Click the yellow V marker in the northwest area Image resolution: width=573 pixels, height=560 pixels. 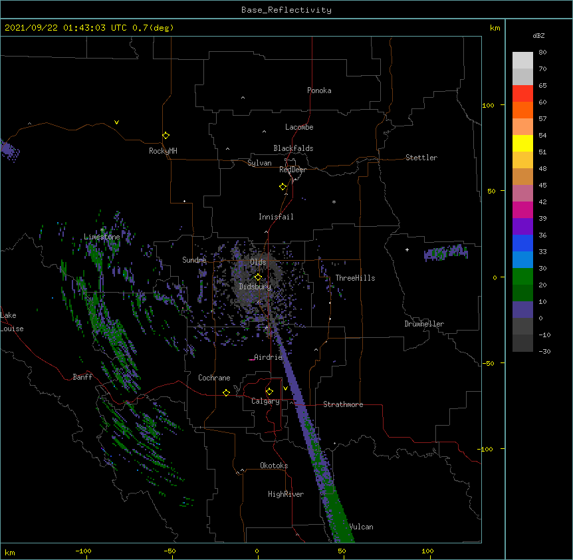116,122
